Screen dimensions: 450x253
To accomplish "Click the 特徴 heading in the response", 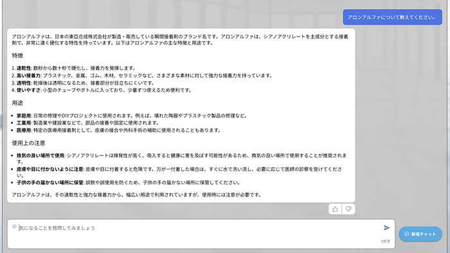I will pos(17,56).
